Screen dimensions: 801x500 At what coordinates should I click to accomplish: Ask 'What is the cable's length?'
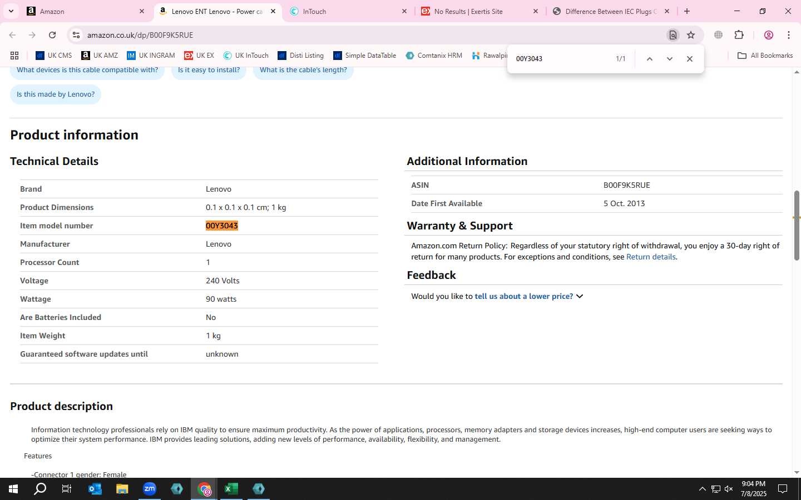[x=303, y=70]
